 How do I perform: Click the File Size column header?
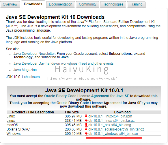point(72,112)
